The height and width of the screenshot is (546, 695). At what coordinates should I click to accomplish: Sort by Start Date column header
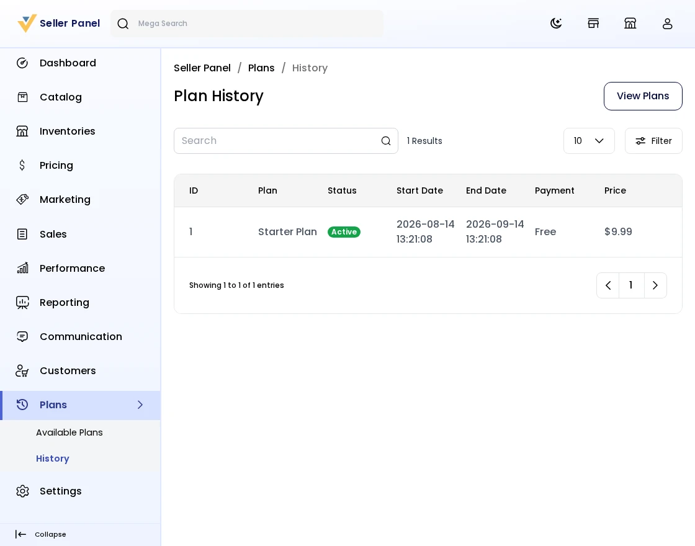tap(419, 190)
